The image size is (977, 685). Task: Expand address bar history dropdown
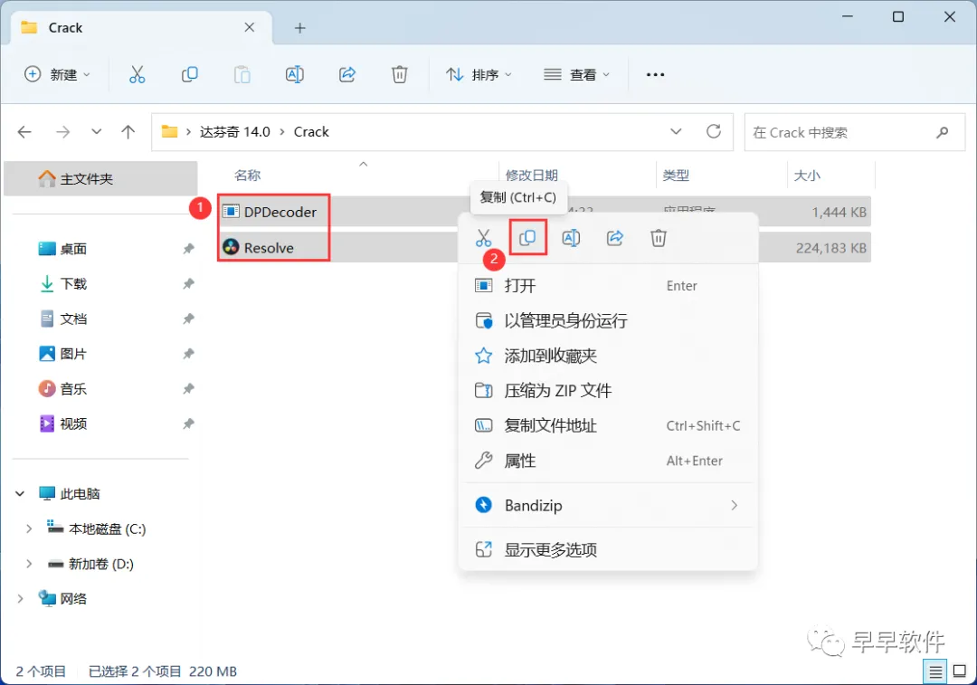point(676,131)
